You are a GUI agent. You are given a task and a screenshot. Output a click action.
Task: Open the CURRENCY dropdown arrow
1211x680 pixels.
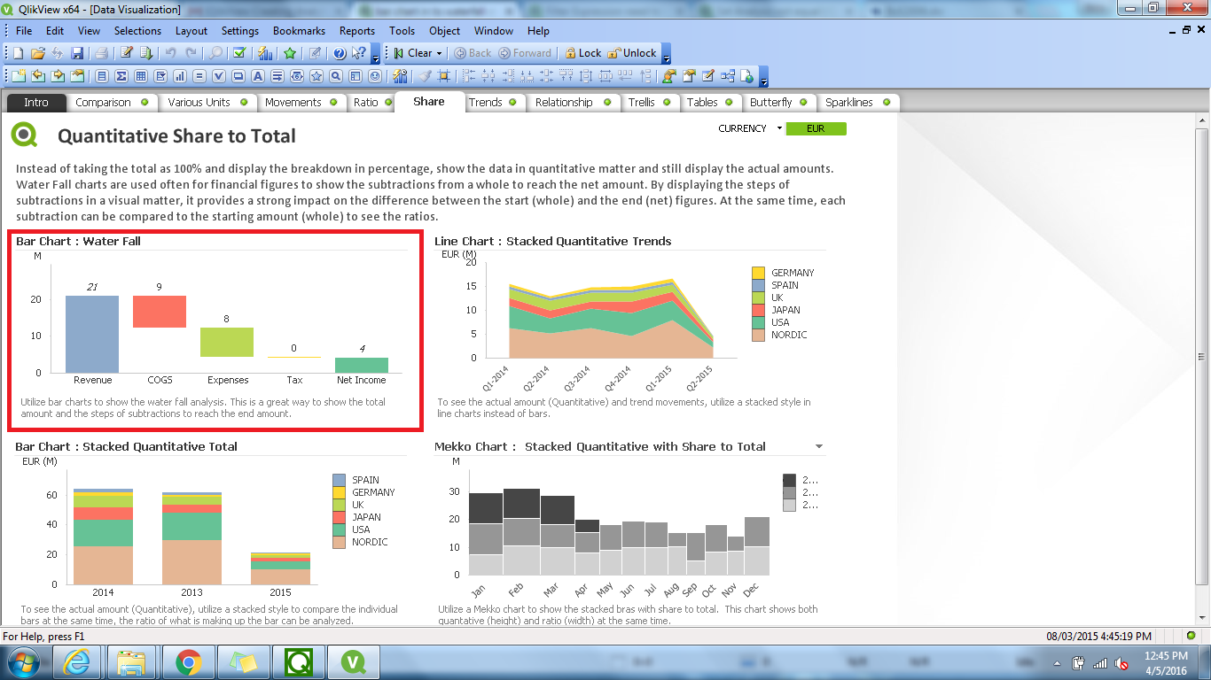coord(779,128)
